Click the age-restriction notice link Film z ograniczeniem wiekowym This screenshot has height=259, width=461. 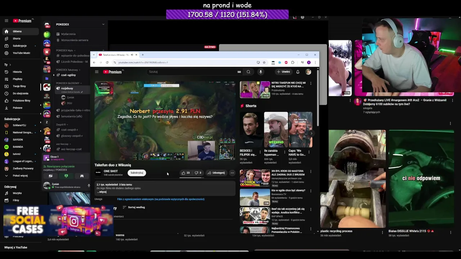[x=161, y=199]
